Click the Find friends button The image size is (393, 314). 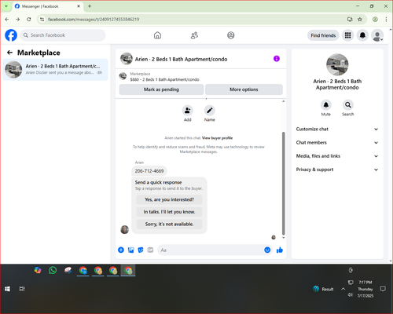pyautogui.click(x=323, y=35)
